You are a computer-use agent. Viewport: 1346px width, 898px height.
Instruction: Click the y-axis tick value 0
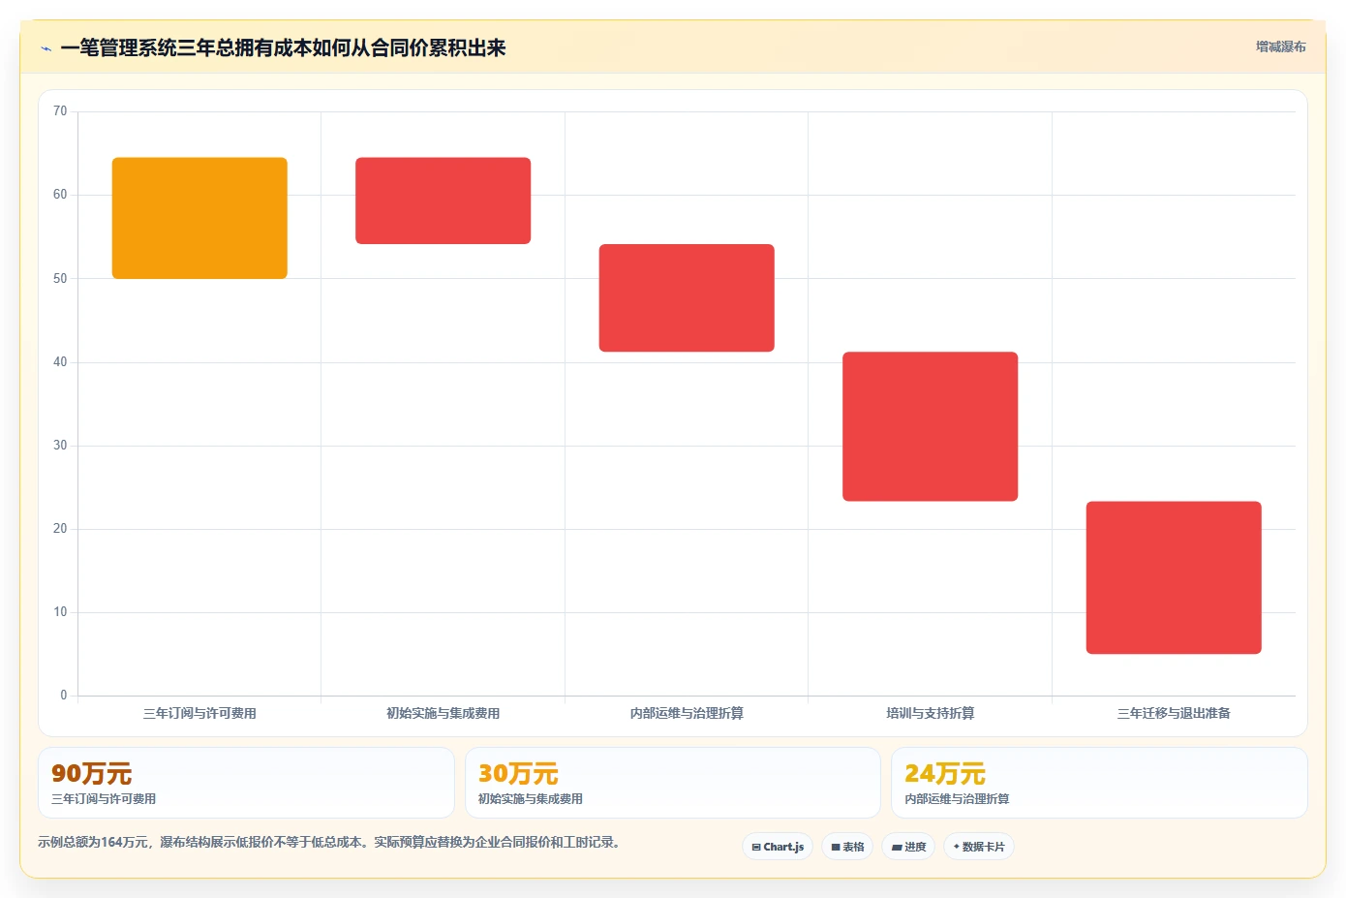click(64, 696)
